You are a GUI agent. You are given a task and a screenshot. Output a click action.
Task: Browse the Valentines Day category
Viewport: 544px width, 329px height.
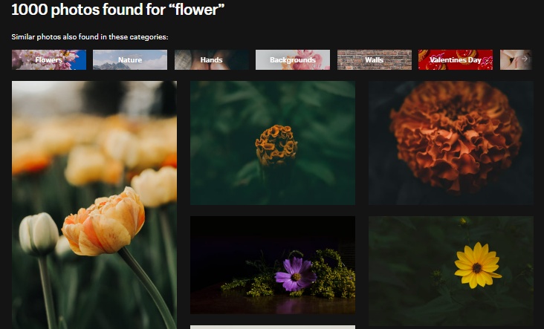(455, 59)
